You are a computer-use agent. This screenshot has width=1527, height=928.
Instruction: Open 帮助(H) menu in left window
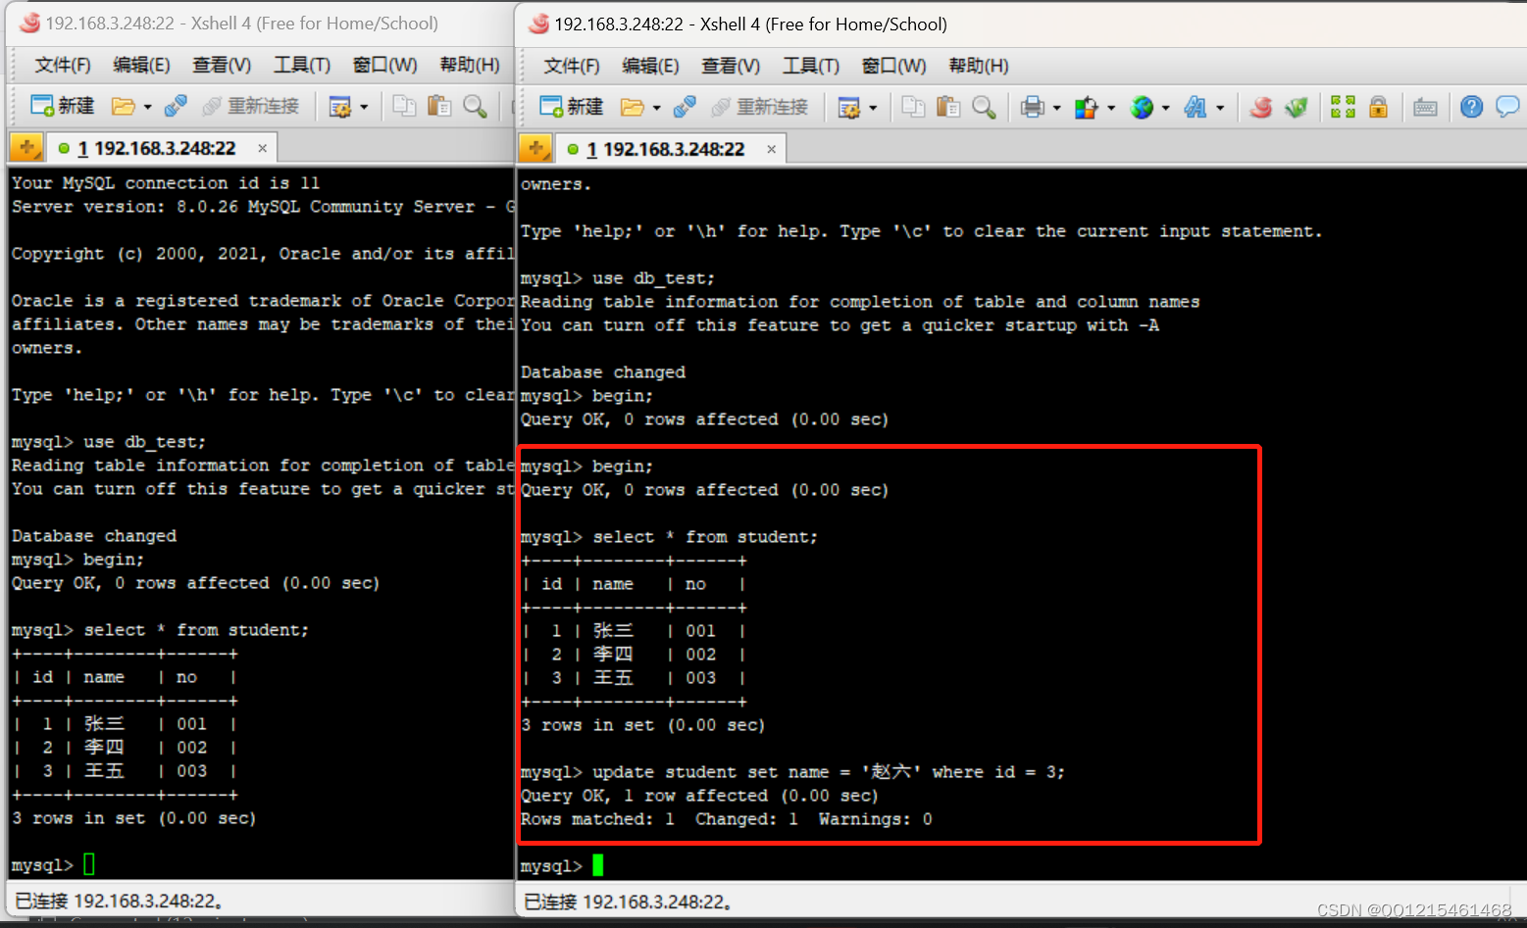pyautogui.click(x=470, y=65)
